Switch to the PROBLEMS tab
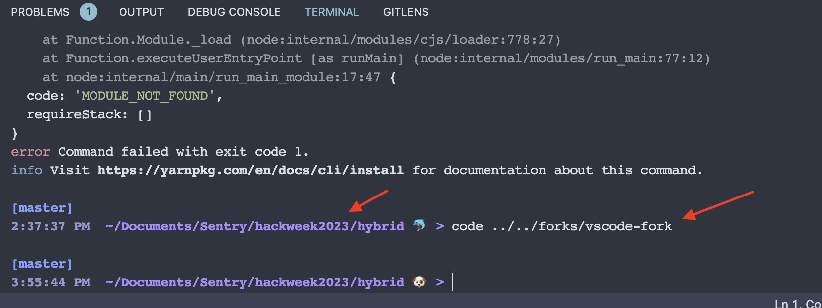This screenshot has height=308, width=822. [x=40, y=12]
